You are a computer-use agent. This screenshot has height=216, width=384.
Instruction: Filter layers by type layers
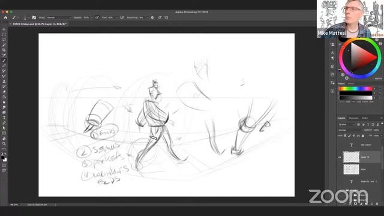click(368, 124)
